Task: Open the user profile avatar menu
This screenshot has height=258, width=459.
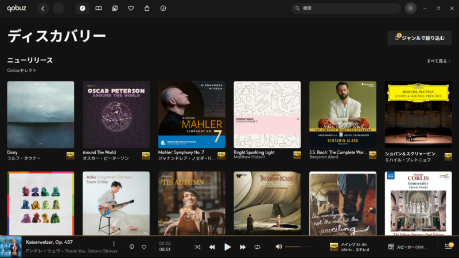Action: (410, 9)
